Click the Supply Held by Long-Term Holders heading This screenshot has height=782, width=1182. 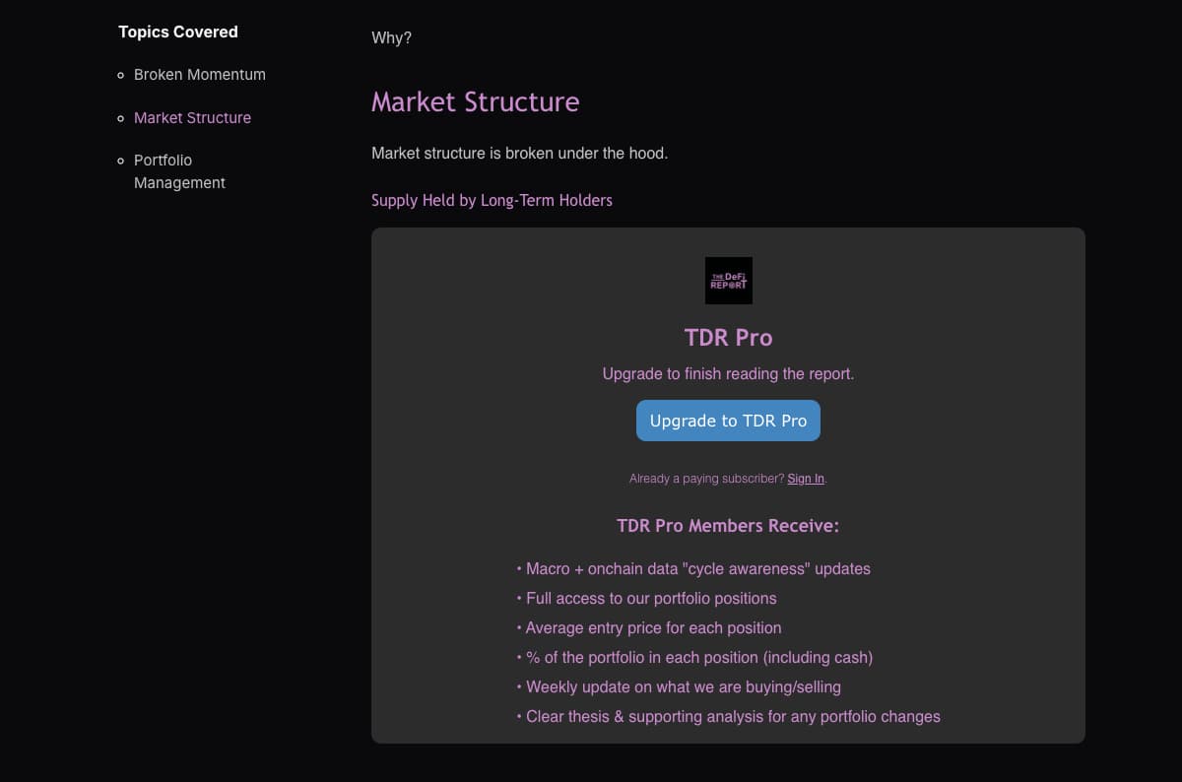click(492, 200)
